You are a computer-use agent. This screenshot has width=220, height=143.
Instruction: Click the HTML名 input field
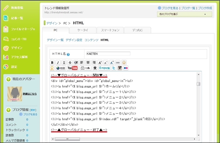pos(108,54)
